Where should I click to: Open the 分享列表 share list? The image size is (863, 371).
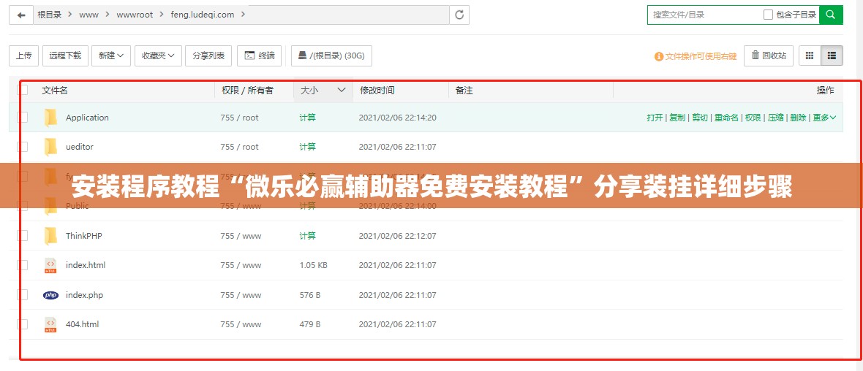click(208, 56)
